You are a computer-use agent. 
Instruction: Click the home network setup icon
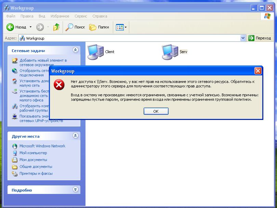pos(15,81)
